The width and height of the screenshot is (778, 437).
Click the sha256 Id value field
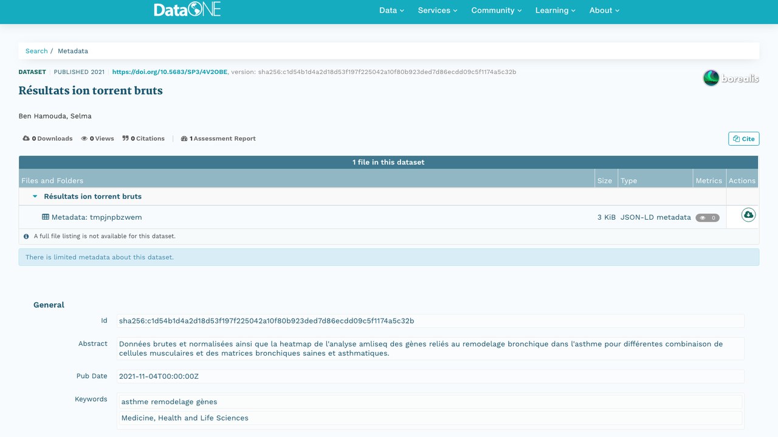pos(430,320)
